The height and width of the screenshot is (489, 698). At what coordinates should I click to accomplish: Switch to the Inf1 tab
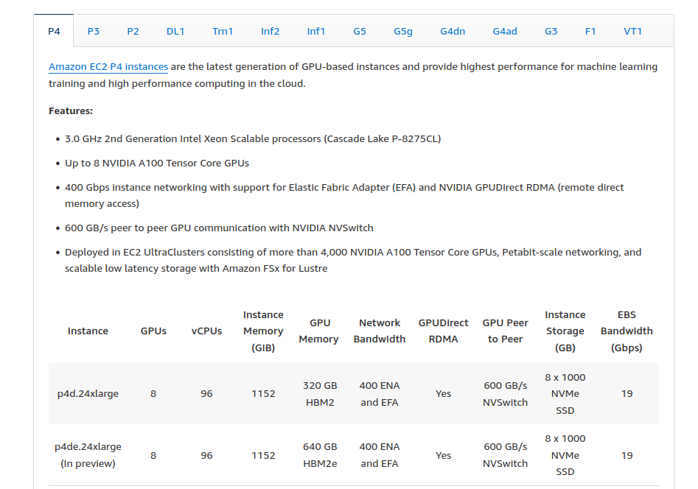tap(316, 31)
